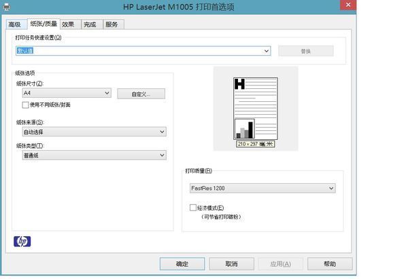Click the HP logo icon
Screen dimensions: 408x279
(22, 241)
